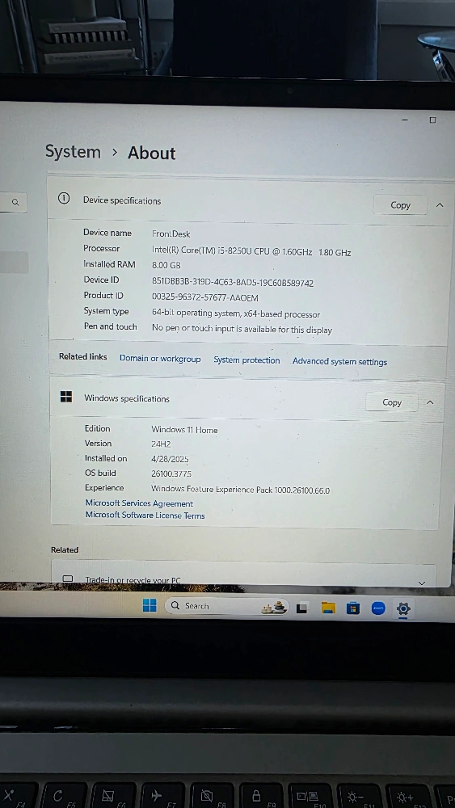Open the Zoom app on the taskbar
This screenshot has width=455, height=808.
(378, 608)
